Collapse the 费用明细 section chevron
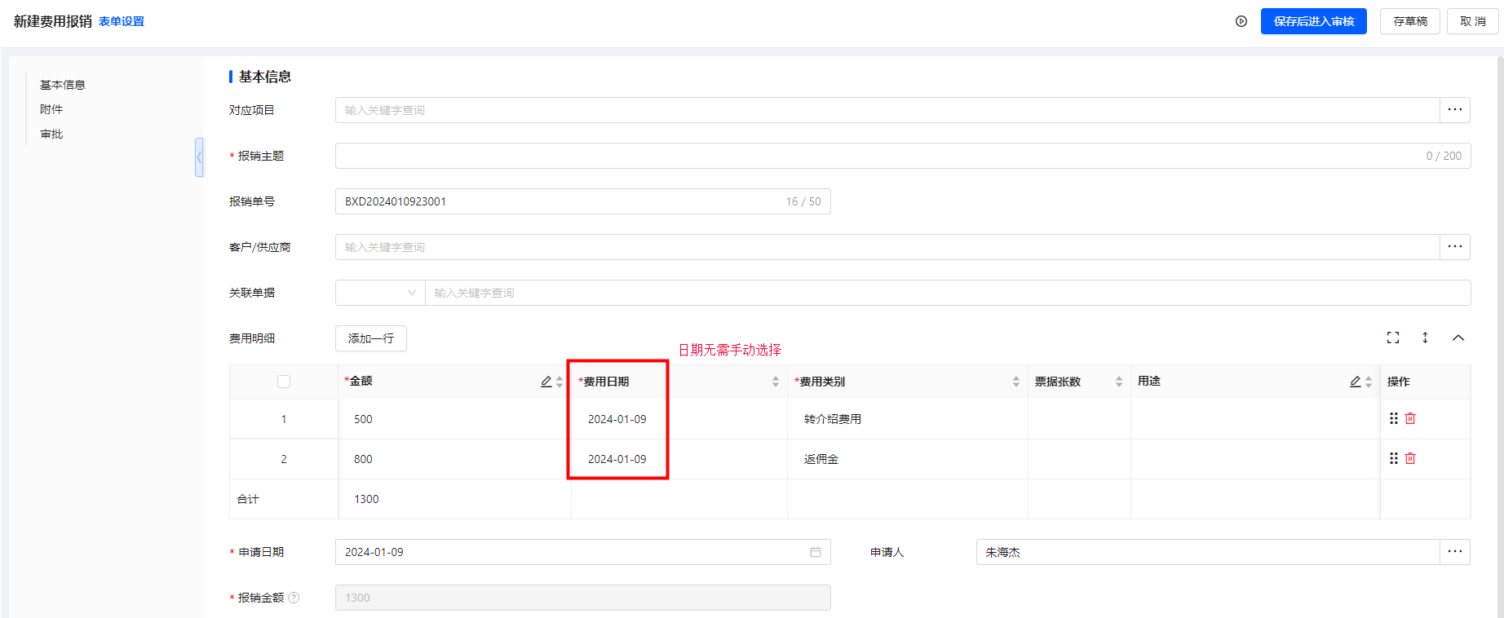The image size is (1504, 618). click(1458, 338)
